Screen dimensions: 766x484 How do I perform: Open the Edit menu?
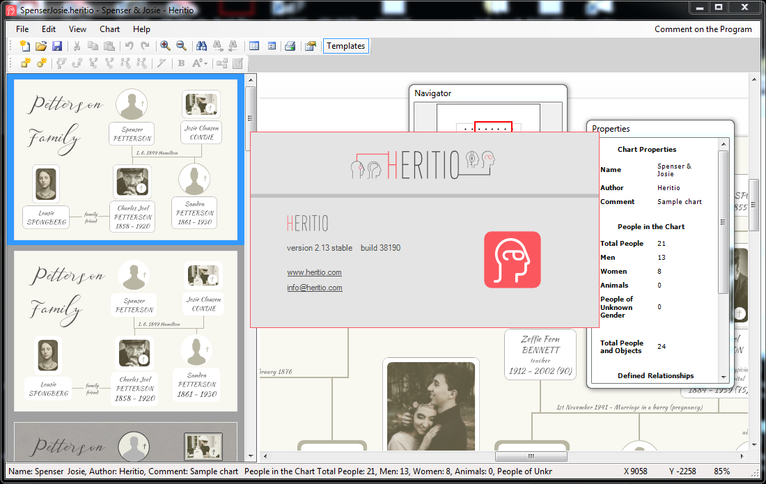tap(48, 29)
